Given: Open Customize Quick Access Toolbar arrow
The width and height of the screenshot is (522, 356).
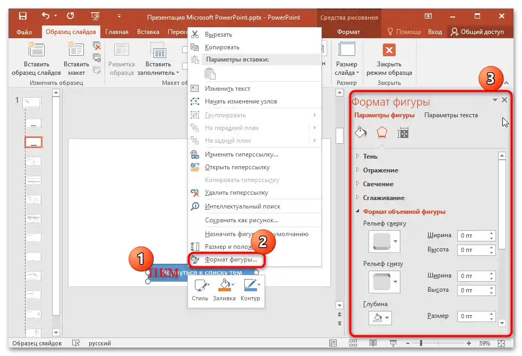Looking at the screenshot, I should (119, 15).
